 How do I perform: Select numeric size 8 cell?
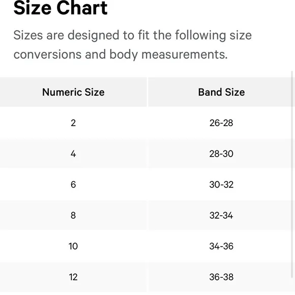pos(73,216)
